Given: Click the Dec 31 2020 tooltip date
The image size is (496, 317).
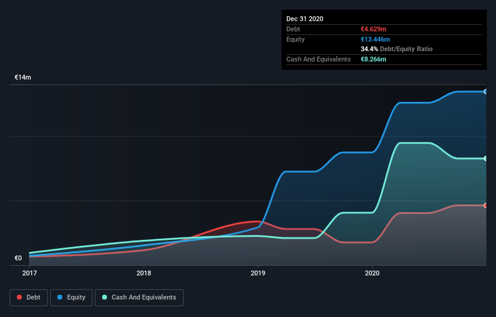Looking at the screenshot, I should coord(304,19).
